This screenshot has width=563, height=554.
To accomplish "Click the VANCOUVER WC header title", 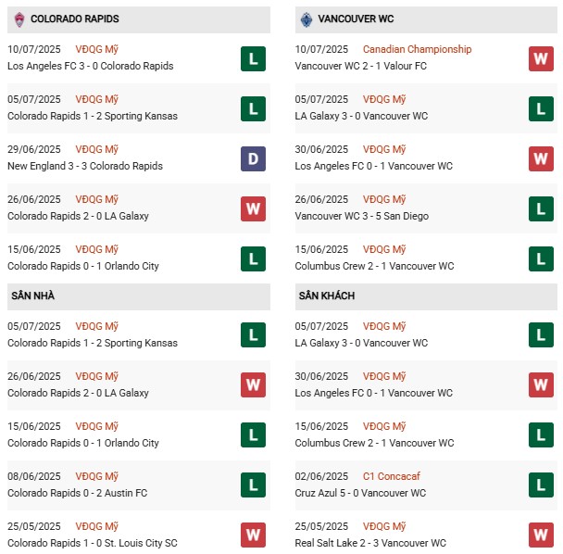I will 356,19.
